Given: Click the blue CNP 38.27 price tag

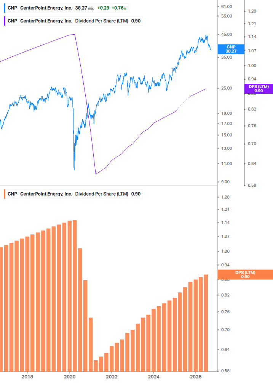Looking at the screenshot, I should tap(231, 49).
